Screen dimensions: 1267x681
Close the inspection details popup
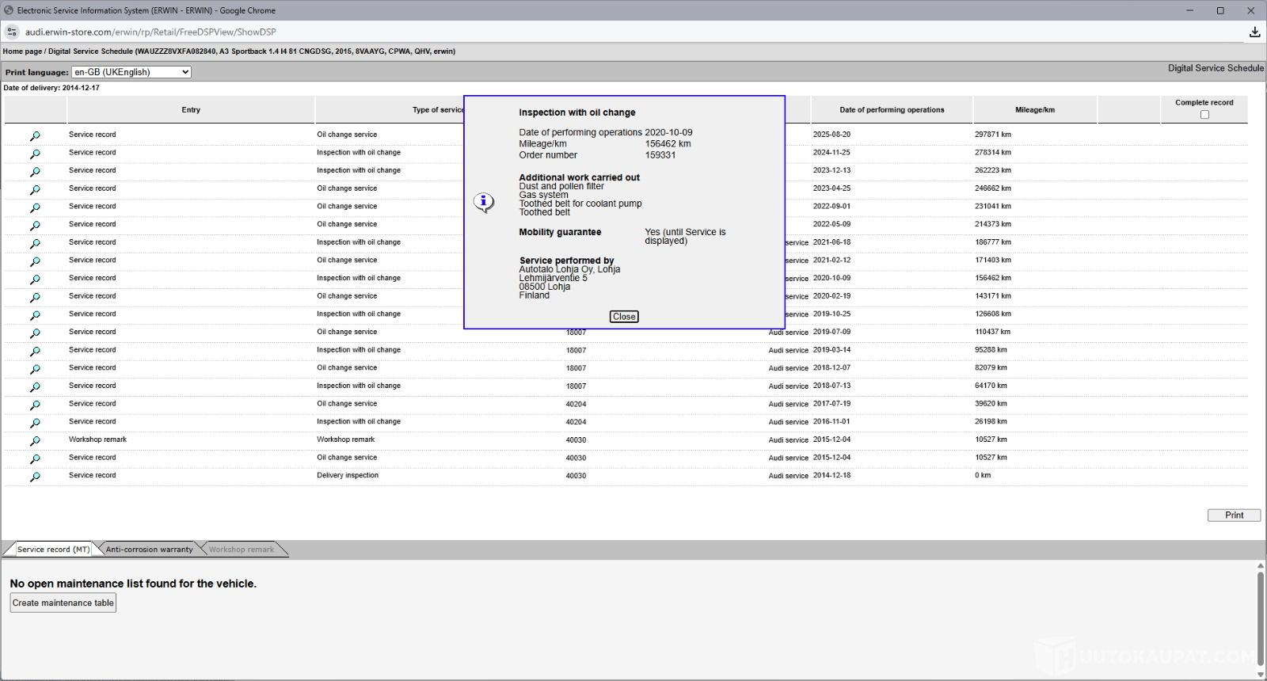tap(624, 317)
